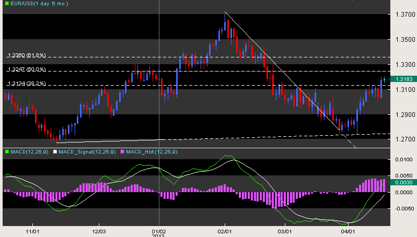417x237 pixels.
Task: Click the green EUR/USD legend square
Action: point(7,4)
